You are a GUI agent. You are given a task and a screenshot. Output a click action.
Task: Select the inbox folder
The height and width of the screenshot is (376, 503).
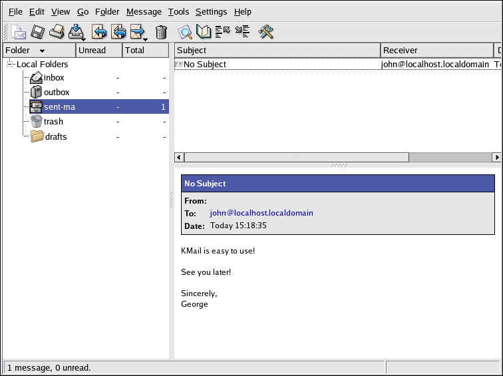pos(54,78)
